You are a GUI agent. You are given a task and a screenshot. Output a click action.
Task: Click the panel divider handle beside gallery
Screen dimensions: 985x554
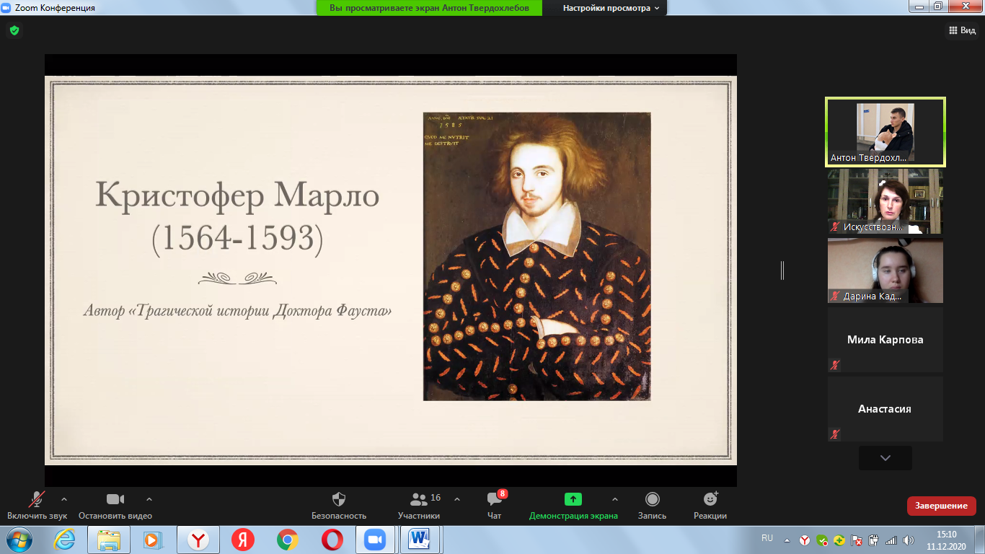pos(782,271)
